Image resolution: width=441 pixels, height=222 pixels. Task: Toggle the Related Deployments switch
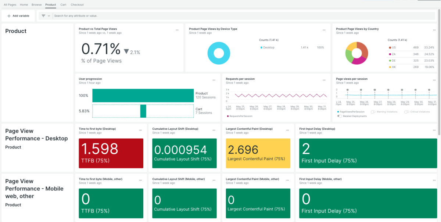(339, 116)
